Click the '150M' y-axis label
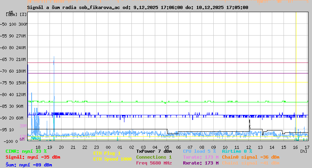 tap(22, 83)
